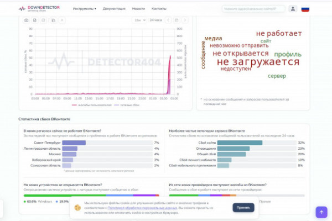Click the word 'профиль' in cloud
332x221 pixels.
coord(288,55)
